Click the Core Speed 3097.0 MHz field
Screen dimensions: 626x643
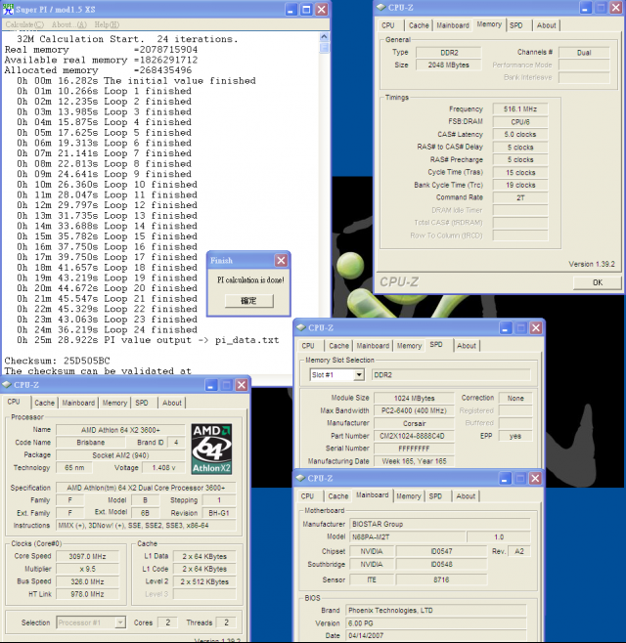tap(87, 556)
